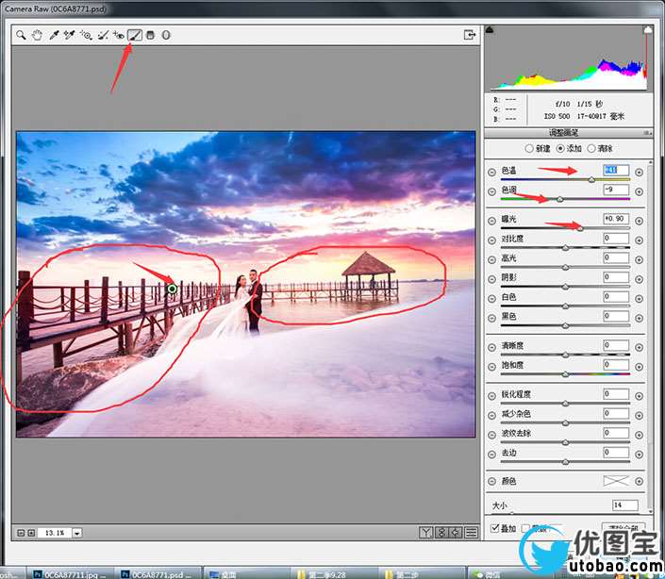Toggle the 叠加 overlay checkbox
Screen dimensions: 665x579
(x=496, y=528)
